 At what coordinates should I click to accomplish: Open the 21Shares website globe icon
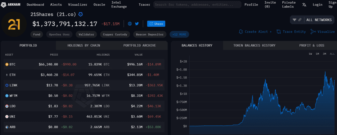click(x=130, y=24)
